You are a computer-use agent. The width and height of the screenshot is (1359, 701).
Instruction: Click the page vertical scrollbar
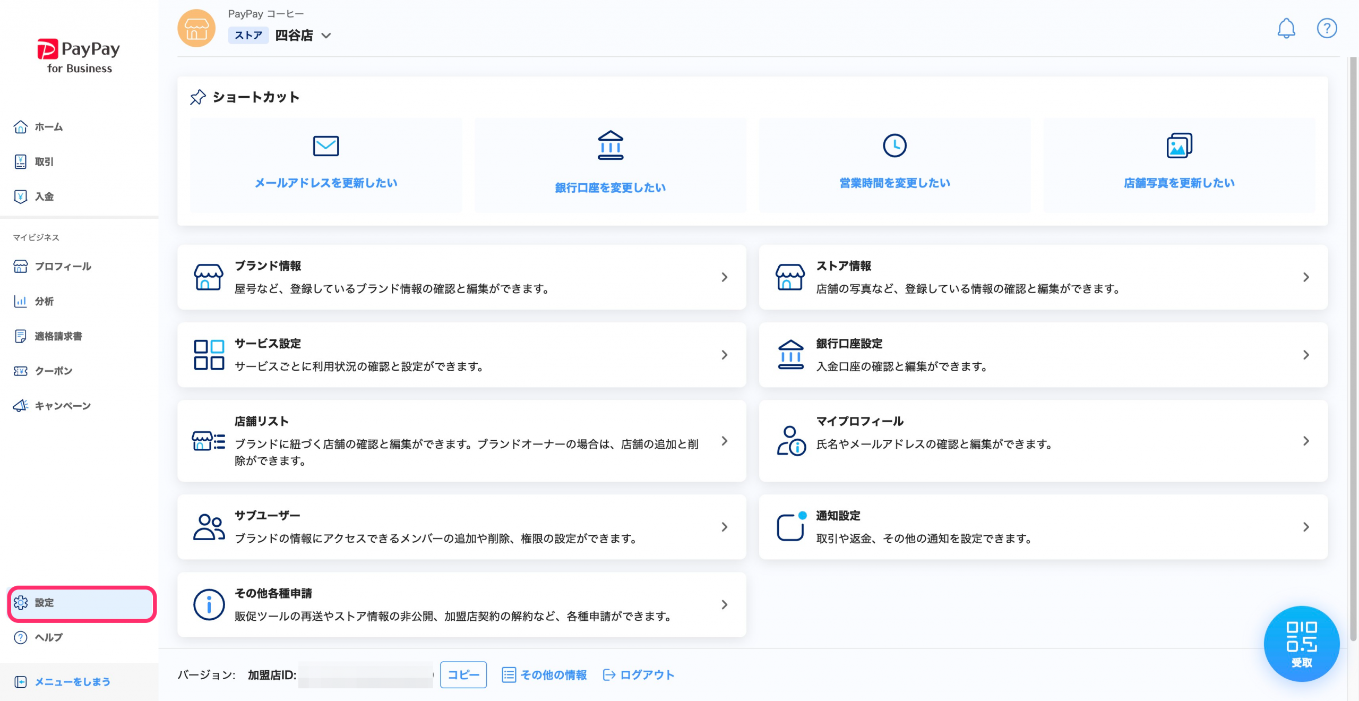click(x=1353, y=348)
